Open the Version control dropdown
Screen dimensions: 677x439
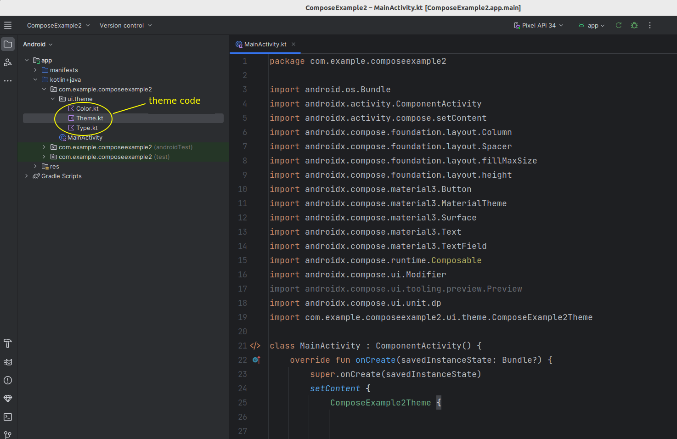click(125, 25)
